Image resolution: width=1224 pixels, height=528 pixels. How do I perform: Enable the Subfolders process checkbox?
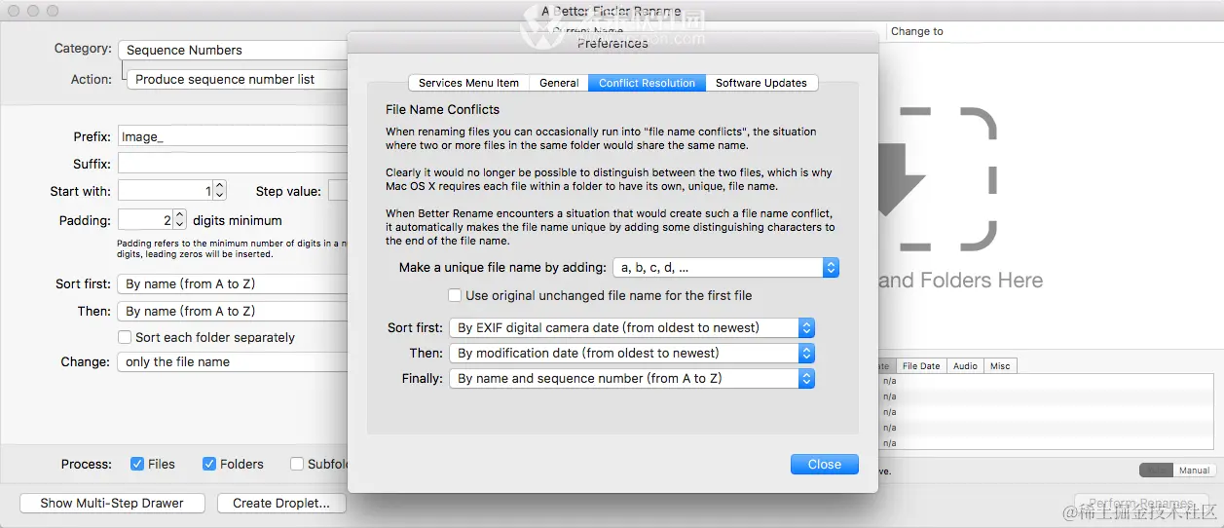click(x=297, y=464)
